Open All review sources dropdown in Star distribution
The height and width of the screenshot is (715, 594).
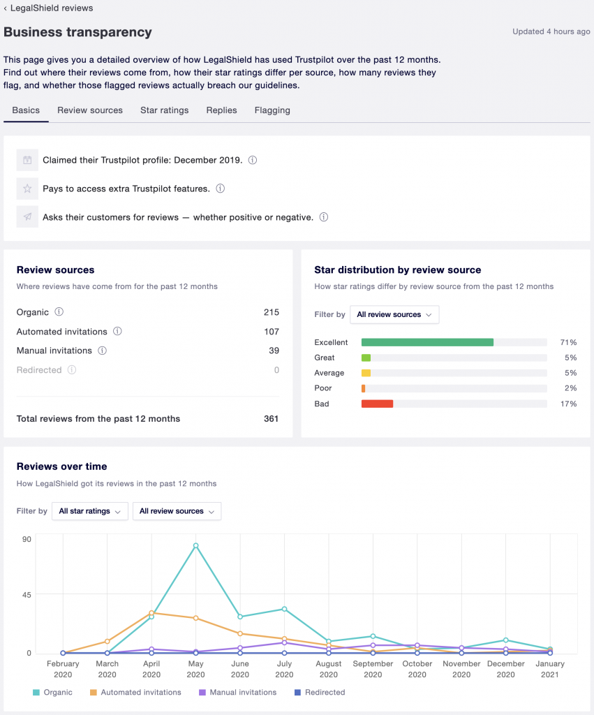(394, 315)
